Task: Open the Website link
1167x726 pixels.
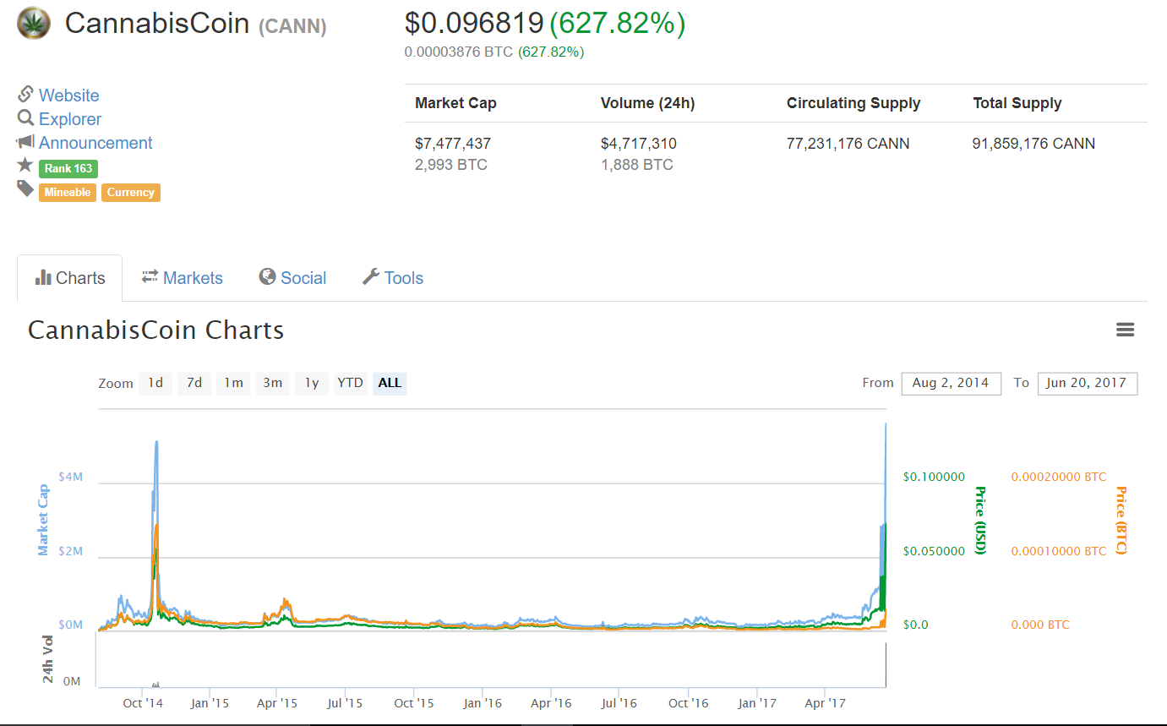Action: click(x=69, y=96)
